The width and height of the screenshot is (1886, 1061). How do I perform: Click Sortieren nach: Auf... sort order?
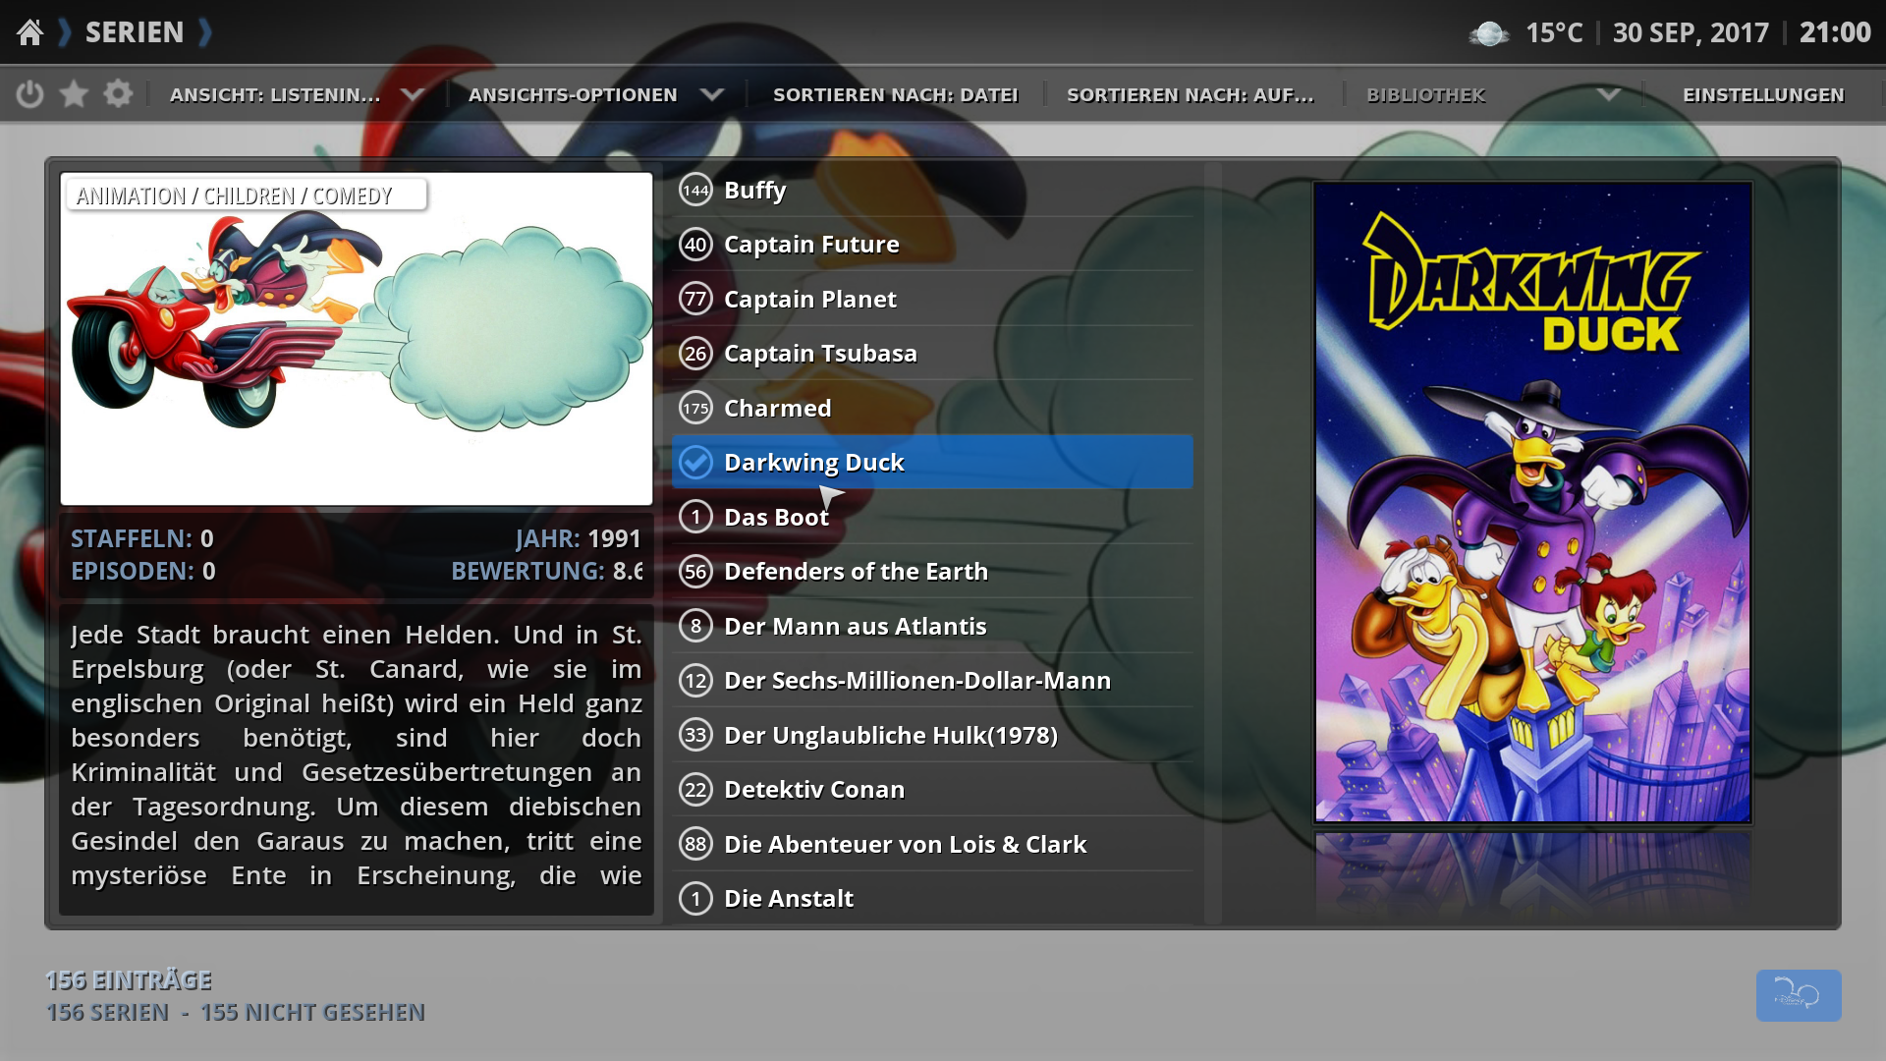[1191, 95]
